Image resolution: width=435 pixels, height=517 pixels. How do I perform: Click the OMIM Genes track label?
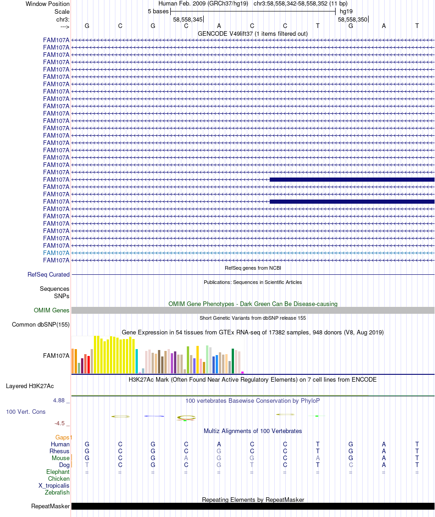[x=52, y=310]
